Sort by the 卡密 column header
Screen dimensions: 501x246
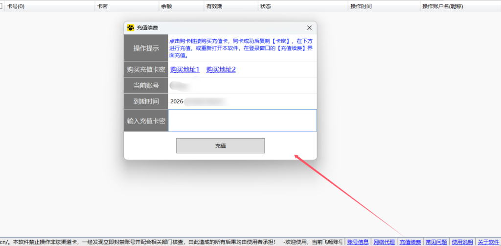[127, 6]
